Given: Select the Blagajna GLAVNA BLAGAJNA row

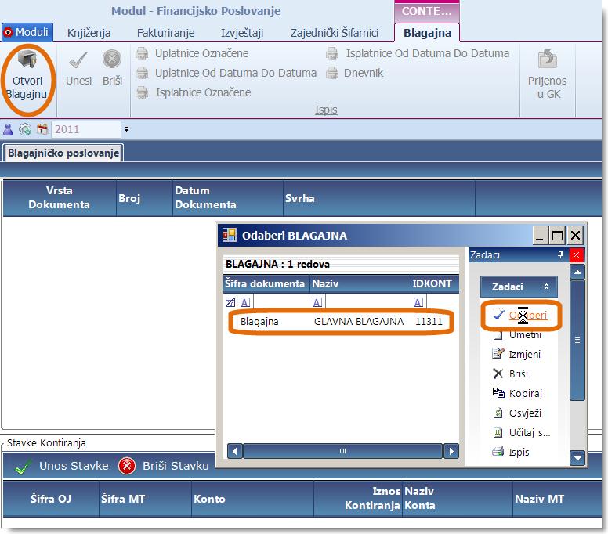Looking at the screenshot, I should pos(341,321).
